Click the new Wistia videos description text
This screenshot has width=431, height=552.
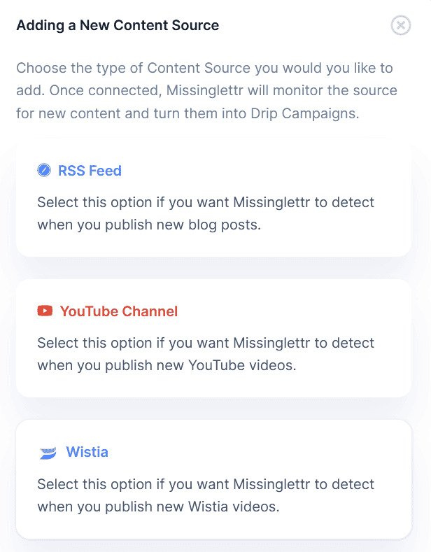click(204, 495)
